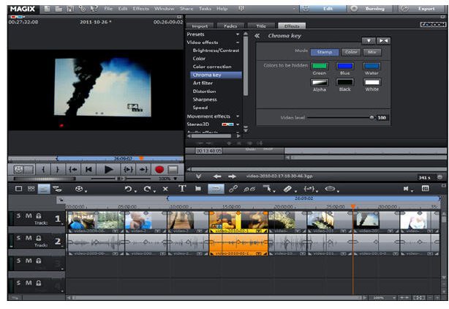
Task: Click the double-chevron back arrow beside Chroma key
Action: (x=257, y=35)
